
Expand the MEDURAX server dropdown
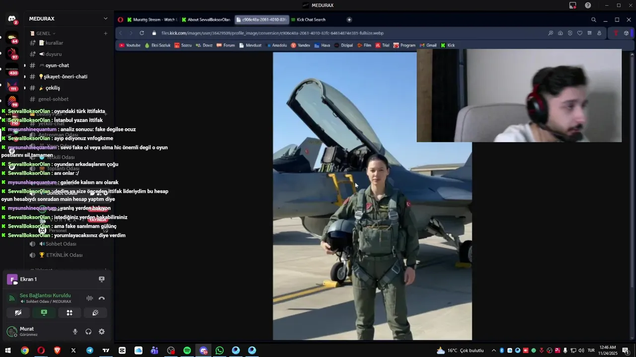(105, 19)
